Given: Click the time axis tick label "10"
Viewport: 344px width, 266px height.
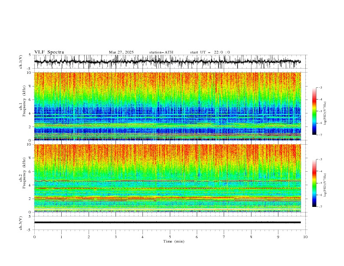Looking at the screenshot, I should click(x=305, y=237).
